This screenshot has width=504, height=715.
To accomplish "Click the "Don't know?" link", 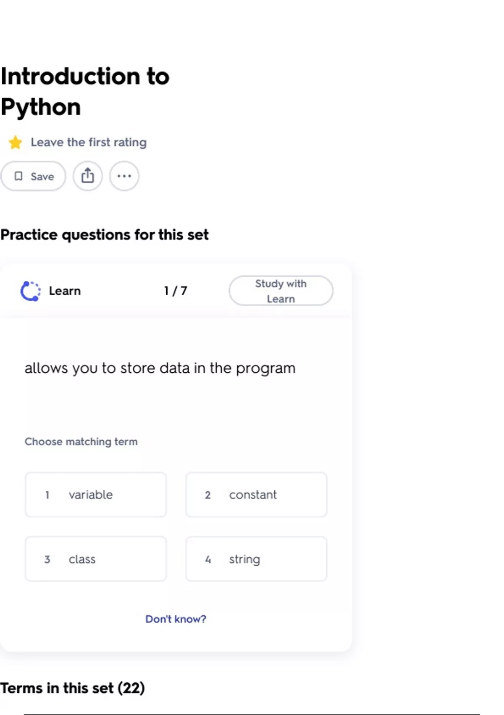I will (x=176, y=619).
